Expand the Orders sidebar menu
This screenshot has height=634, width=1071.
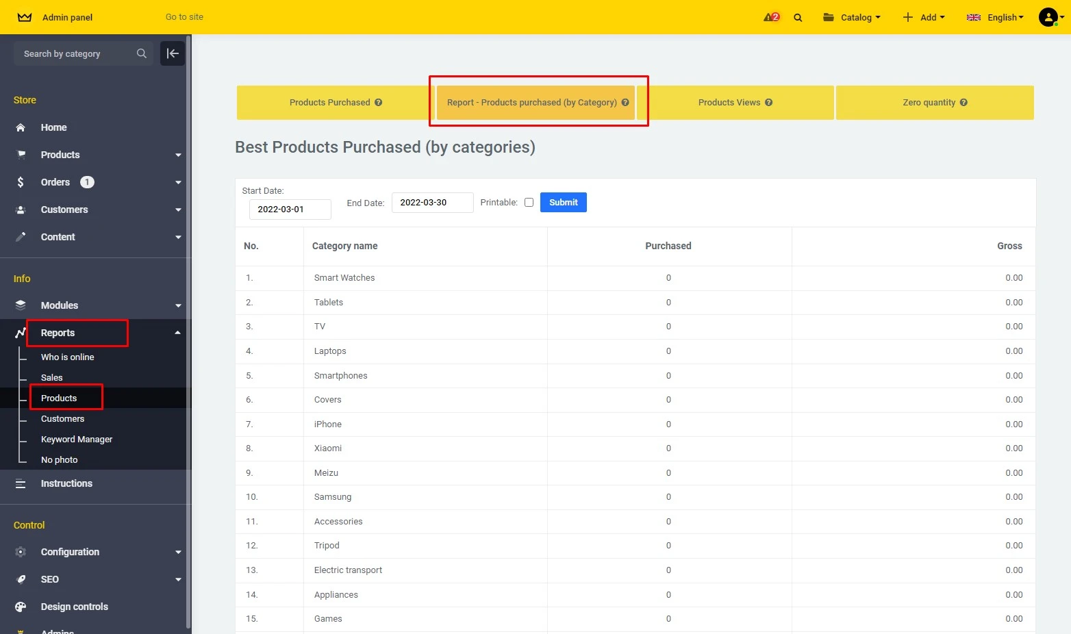pos(178,182)
